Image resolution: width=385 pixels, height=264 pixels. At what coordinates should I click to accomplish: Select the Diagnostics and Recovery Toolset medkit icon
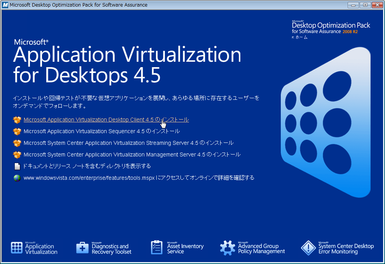82,248
